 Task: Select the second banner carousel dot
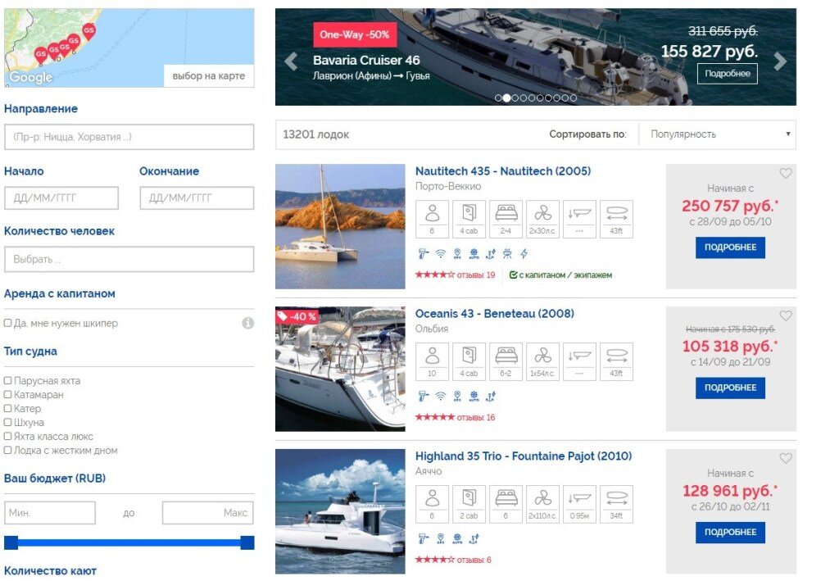(x=506, y=98)
